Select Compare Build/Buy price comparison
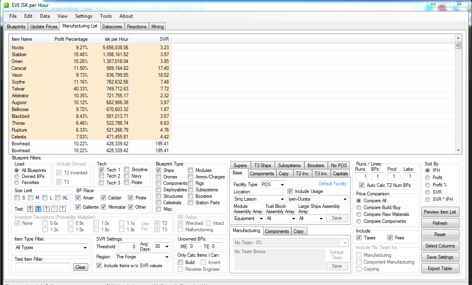 coord(359,207)
